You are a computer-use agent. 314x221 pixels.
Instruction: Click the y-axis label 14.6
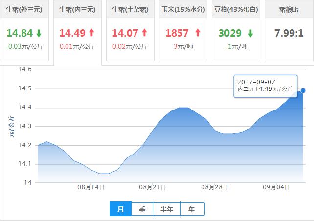[x=25, y=69]
